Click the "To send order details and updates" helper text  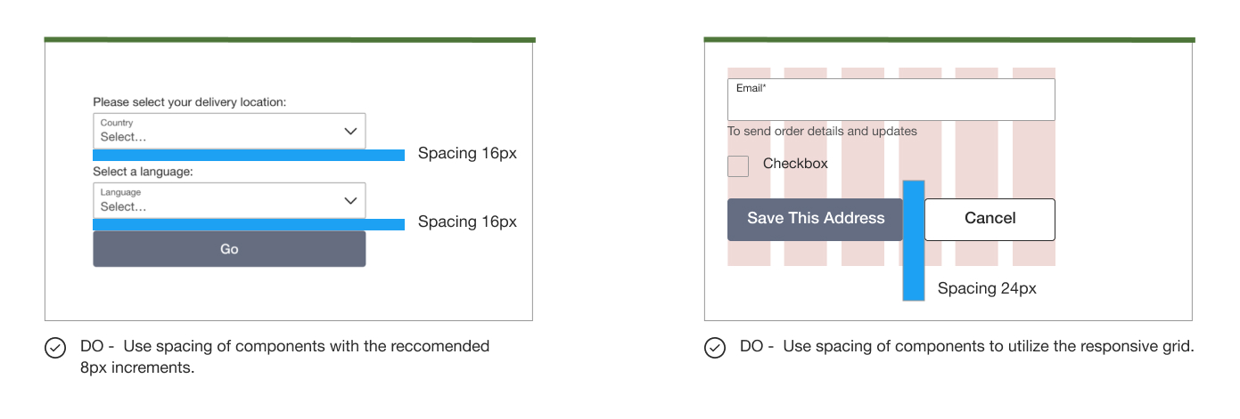pos(822,132)
